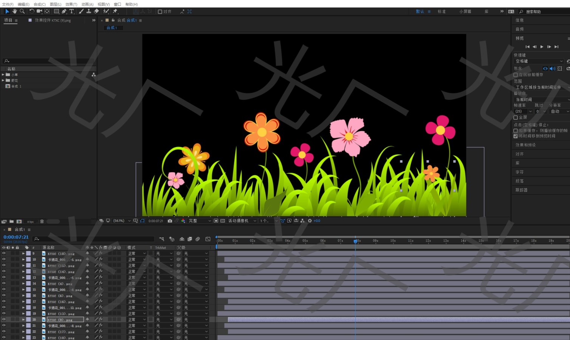The height and width of the screenshot is (340, 570).
Task: Delete selected project item with trash icon
Action: tap(42, 221)
